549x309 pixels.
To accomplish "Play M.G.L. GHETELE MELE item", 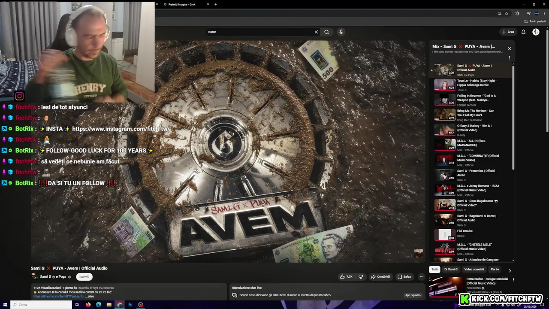I will pos(471,249).
